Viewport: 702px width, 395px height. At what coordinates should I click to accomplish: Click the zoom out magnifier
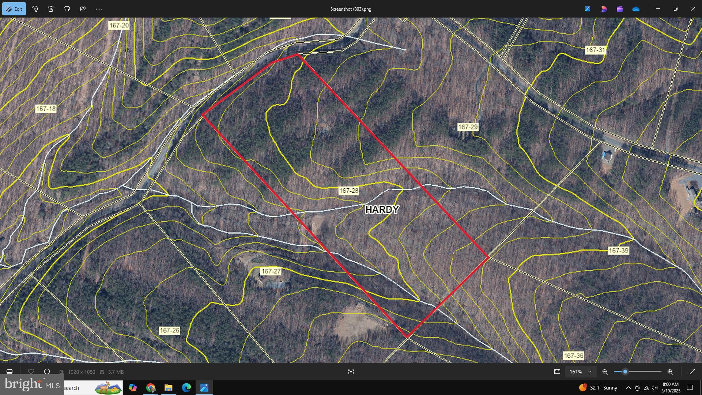[x=605, y=372]
